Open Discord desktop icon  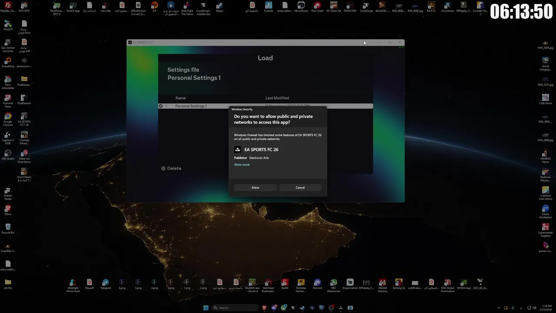(x=318, y=284)
